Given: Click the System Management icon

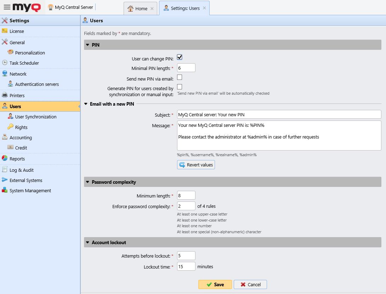Looking at the screenshot, I should (x=5, y=190).
